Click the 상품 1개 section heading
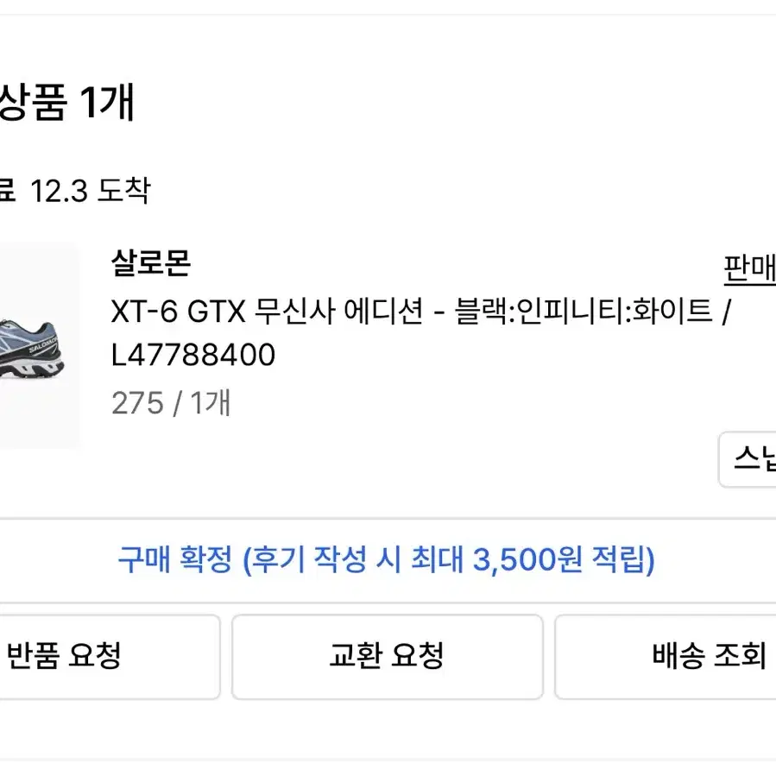The height and width of the screenshot is (776, 776). tap(66, 103)
